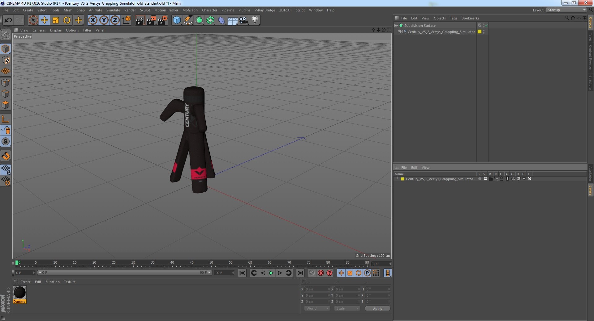594x321 pixels.
Task: Click Render to Picture Viewer icon
Action: [151, 20]
